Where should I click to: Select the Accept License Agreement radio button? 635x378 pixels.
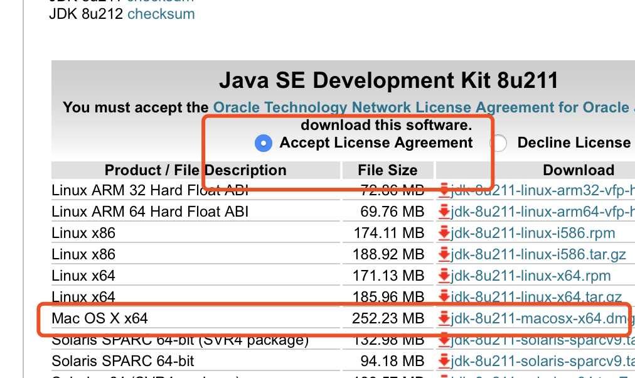[x=264, y=143]
